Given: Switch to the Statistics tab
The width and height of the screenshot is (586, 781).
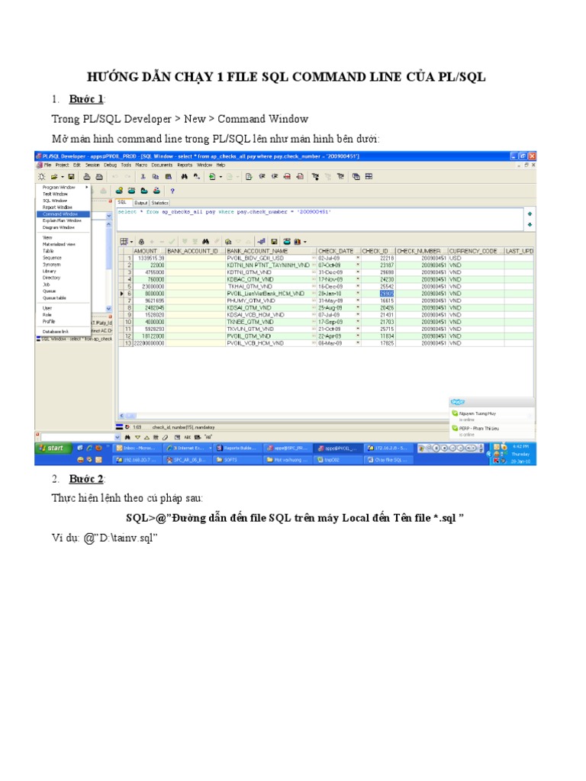Looking at the screenshot, I should [x=159, y=203].
